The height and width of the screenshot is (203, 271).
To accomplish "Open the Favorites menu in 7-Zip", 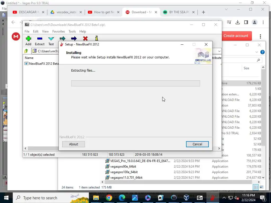I will pos(58,31).
